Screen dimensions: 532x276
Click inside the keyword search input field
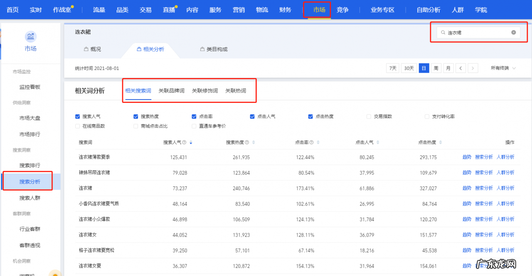pos(478,32)
